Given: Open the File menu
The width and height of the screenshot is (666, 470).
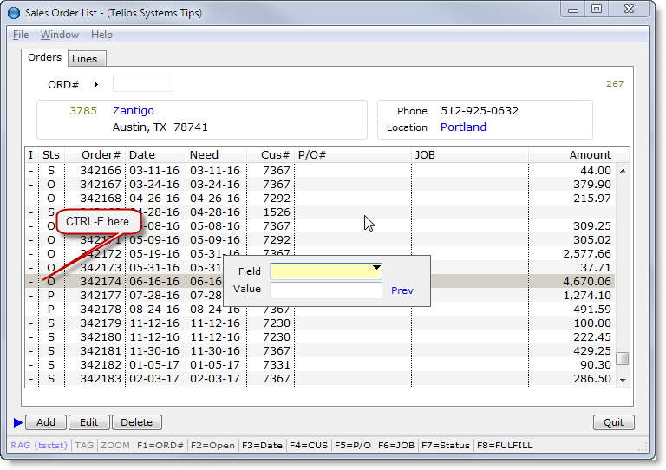Looking at the screenshot, I should tap(21, 35).
